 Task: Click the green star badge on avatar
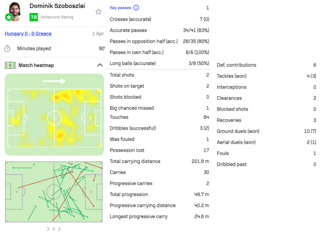pyautogui.click(x=9, y=17)
